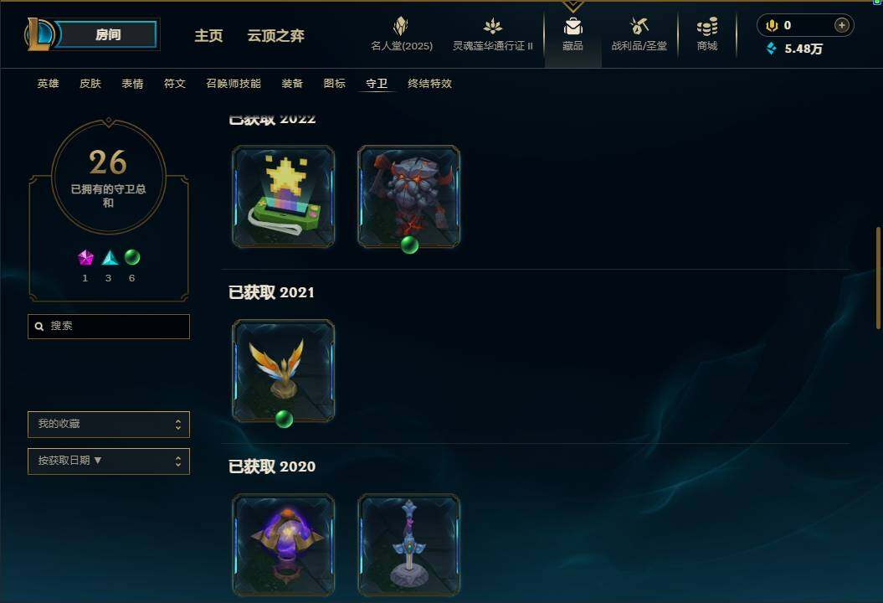Screen dimensions: 883x603
Task: Click the pink gem rarity icon
Action: coord(85,258)
